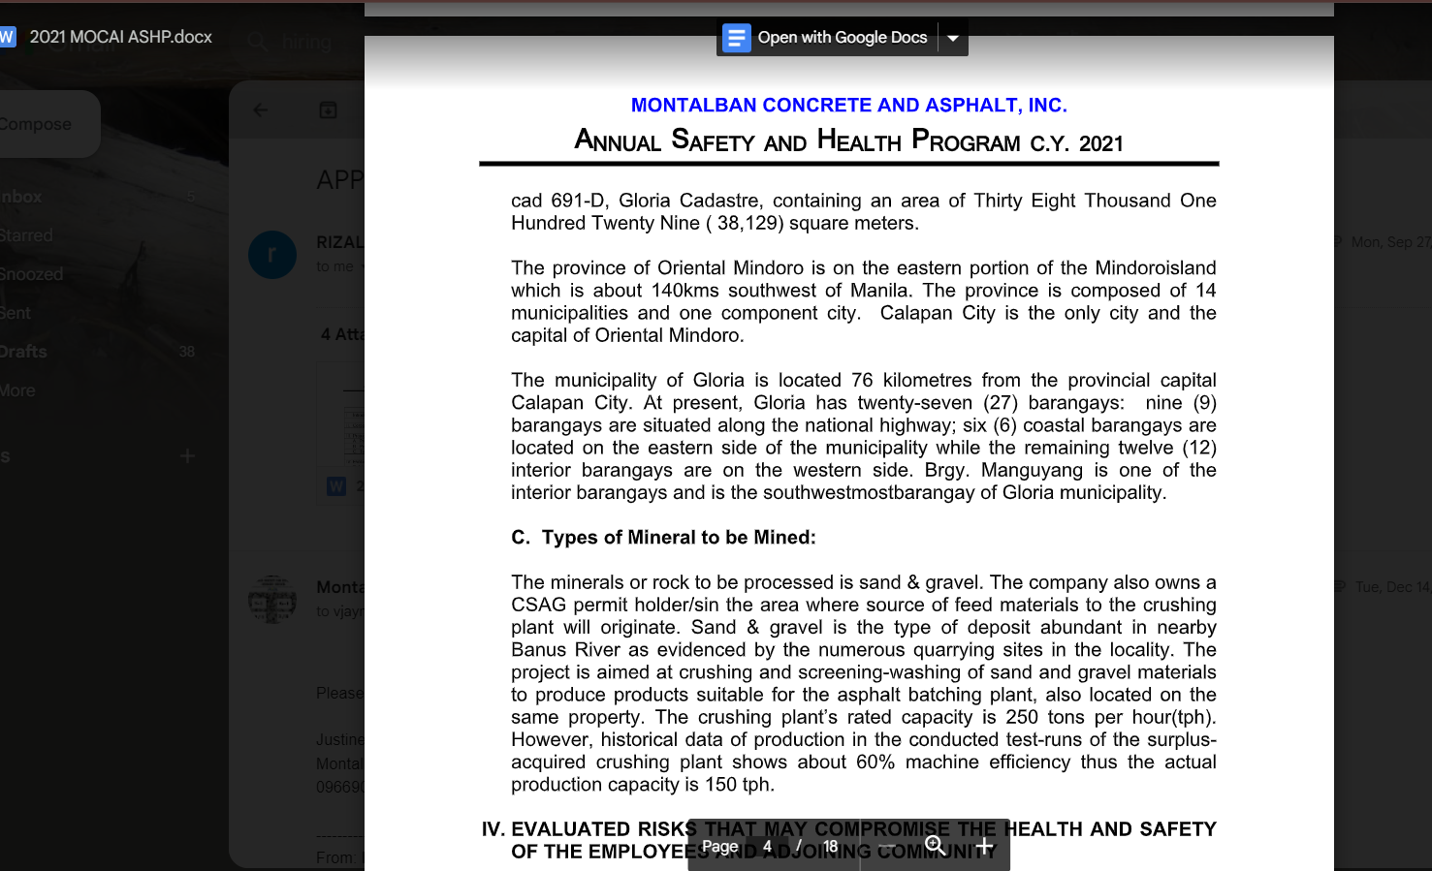Click the paragraph starting 'The province of Oriental Mindoro'
The height and width of the screenshot is (871, 1432).
click(864, 301)
